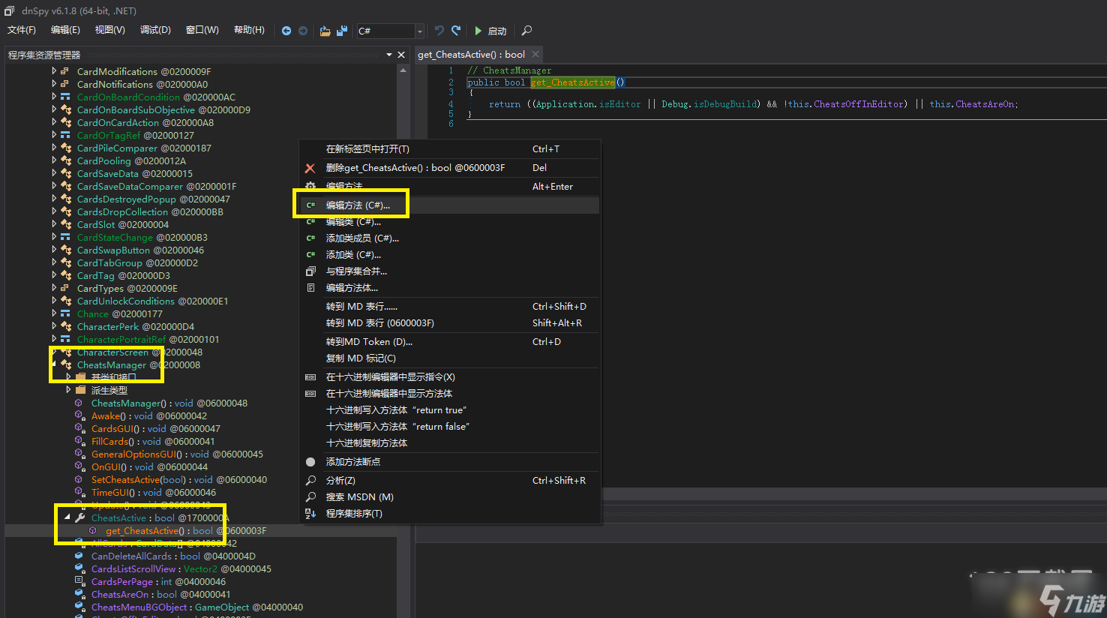Select CardOnBoardCondition tree item

click(156, 97)
